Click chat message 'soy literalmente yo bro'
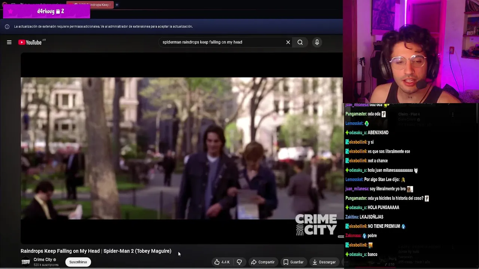Image resolution: width=479 pixels, height=269 pixels. tap(388, 189)
